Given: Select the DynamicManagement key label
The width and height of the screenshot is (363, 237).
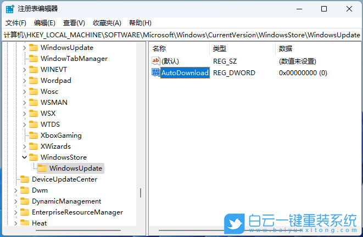Looking at the screenshot, I should click(66, 201).
